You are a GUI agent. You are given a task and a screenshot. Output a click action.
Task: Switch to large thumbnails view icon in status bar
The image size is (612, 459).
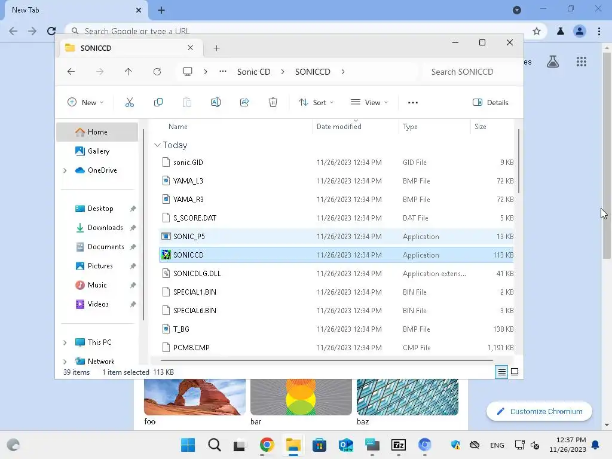(x=515, y=372)
